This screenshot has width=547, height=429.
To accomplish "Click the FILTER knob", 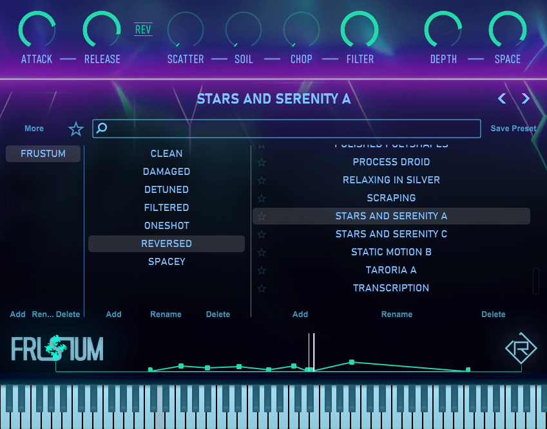I will point(360,29).
